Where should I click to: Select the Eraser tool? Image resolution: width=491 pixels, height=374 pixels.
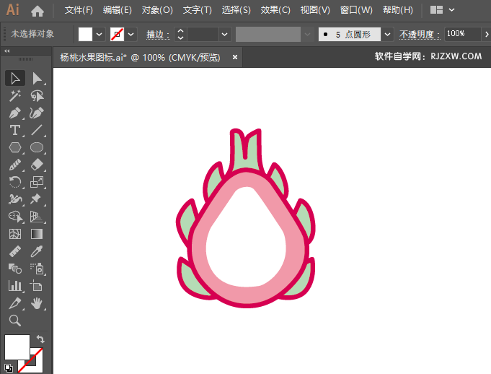(x=37, y=165)
